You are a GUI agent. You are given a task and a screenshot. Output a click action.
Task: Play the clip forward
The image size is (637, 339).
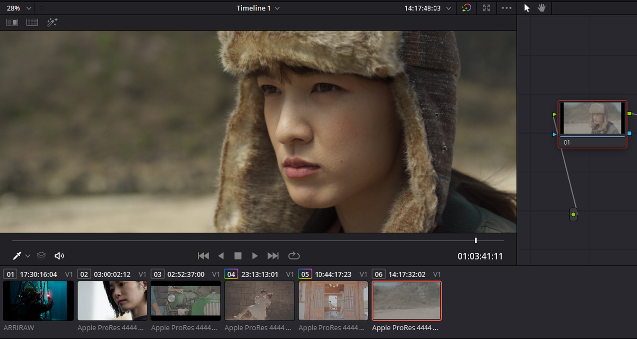255,256
